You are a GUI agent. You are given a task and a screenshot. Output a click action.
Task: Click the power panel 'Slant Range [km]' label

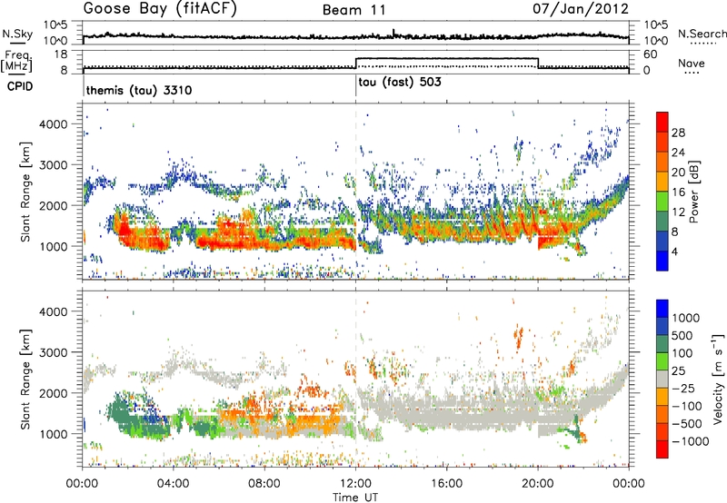tap(25, 192)
